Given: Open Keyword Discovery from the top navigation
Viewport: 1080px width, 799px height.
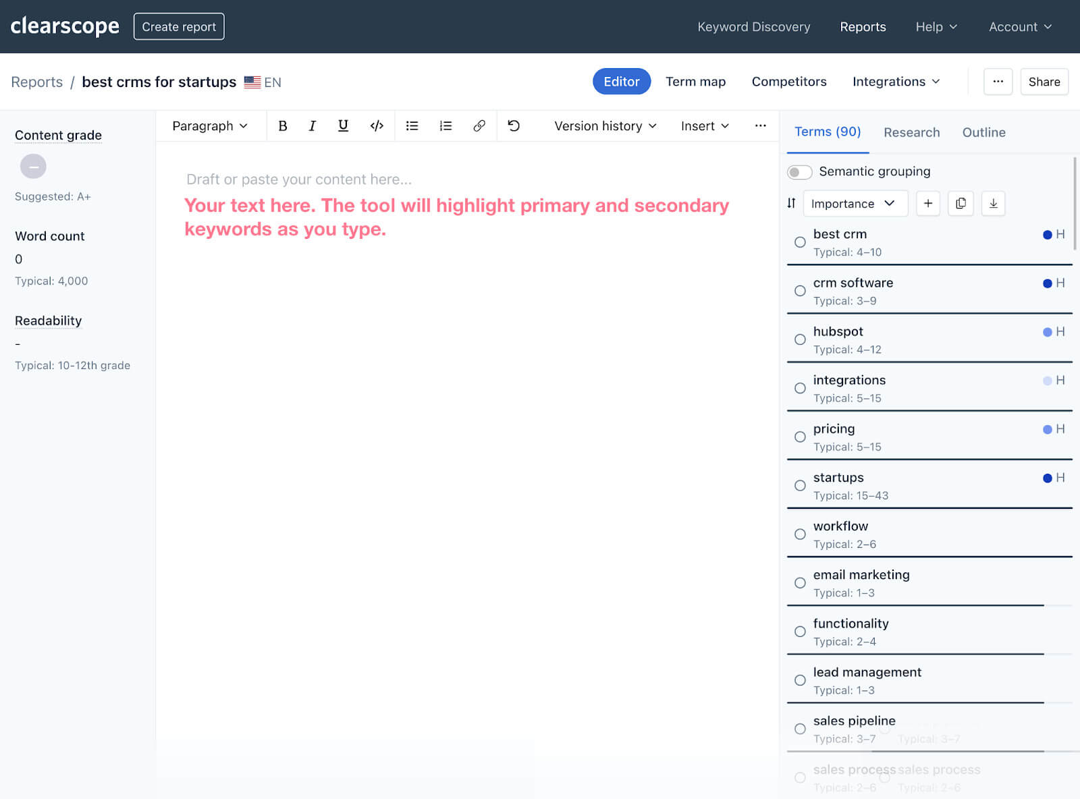Looking at the screenshot, I should click(753, 26).
